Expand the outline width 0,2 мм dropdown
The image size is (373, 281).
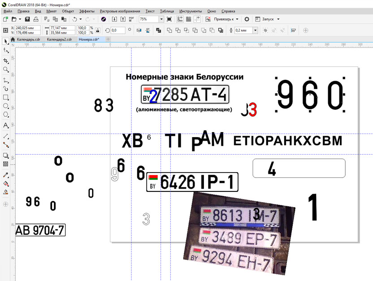[255, 30]
